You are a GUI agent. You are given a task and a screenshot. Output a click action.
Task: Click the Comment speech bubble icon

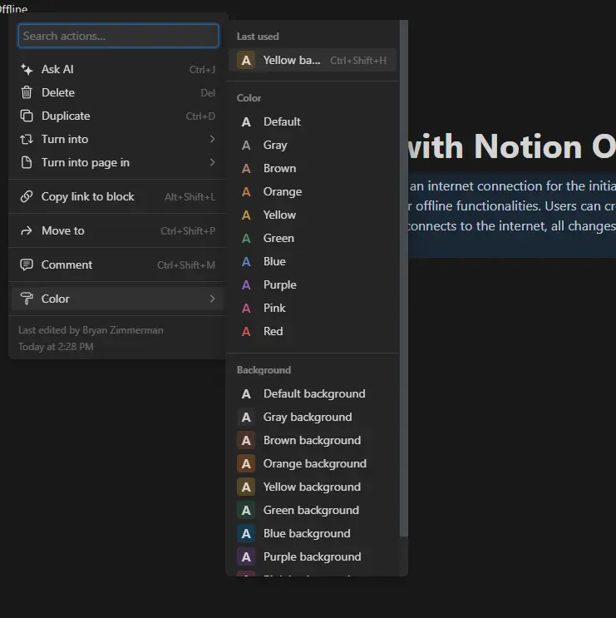27,265
